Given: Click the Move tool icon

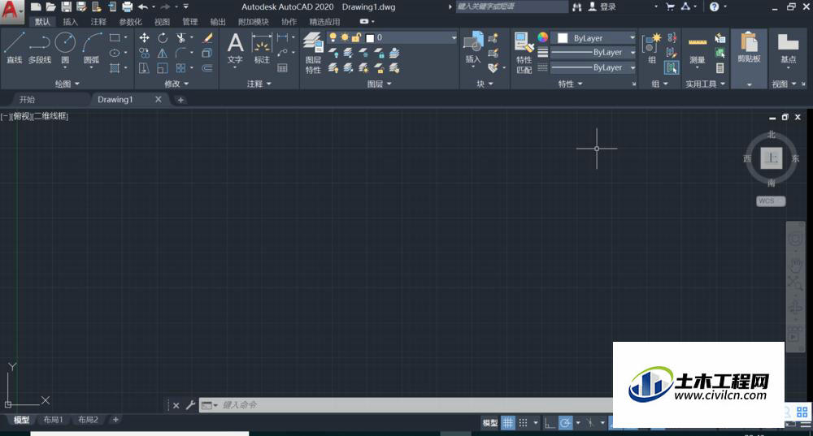Looking at the screenshot, I should [144, 38].
